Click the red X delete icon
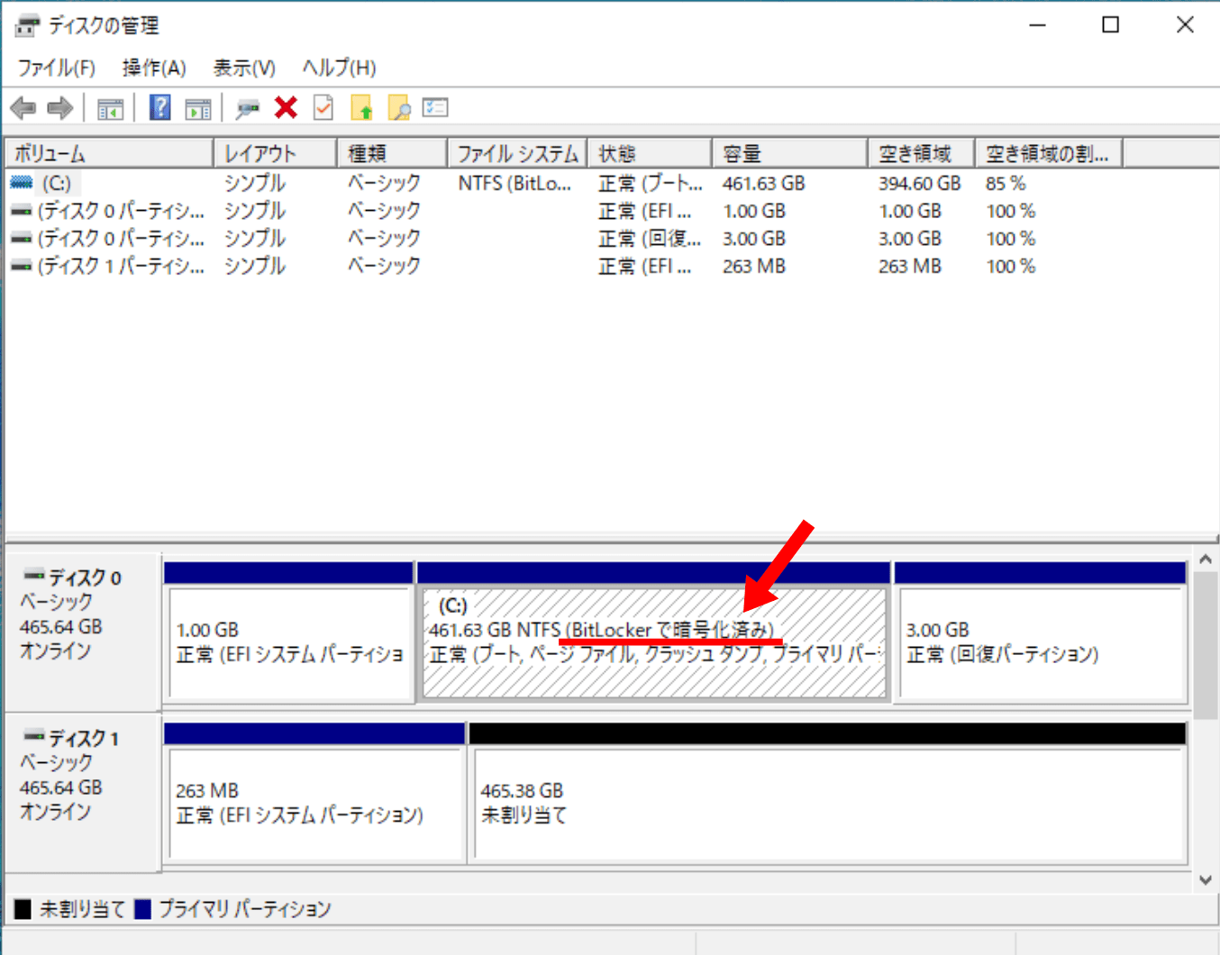1220x955 pixels. (x=286, y=108)
